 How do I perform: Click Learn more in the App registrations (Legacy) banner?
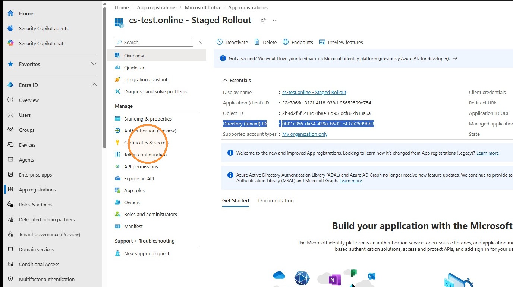pyautogui.click(x=488, y=153)
